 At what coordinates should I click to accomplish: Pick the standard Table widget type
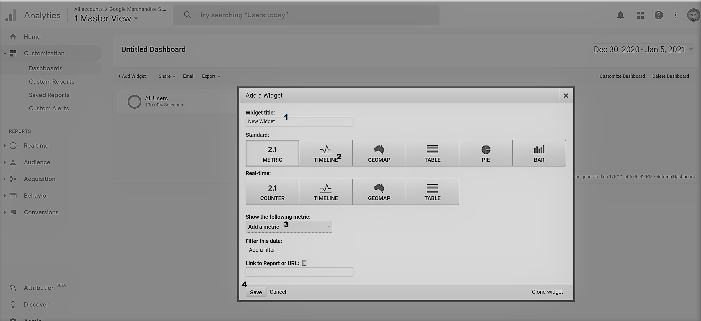click(432, 153)
